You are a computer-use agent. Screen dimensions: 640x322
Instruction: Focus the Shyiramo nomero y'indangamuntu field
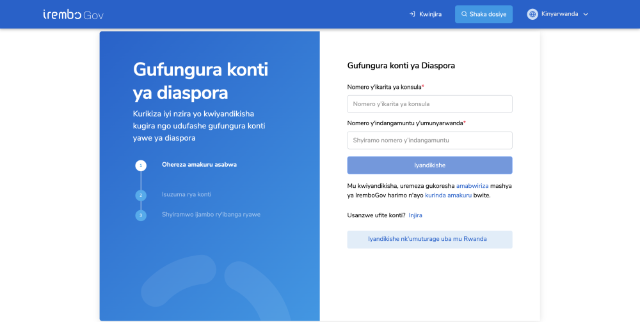(429, 141)
